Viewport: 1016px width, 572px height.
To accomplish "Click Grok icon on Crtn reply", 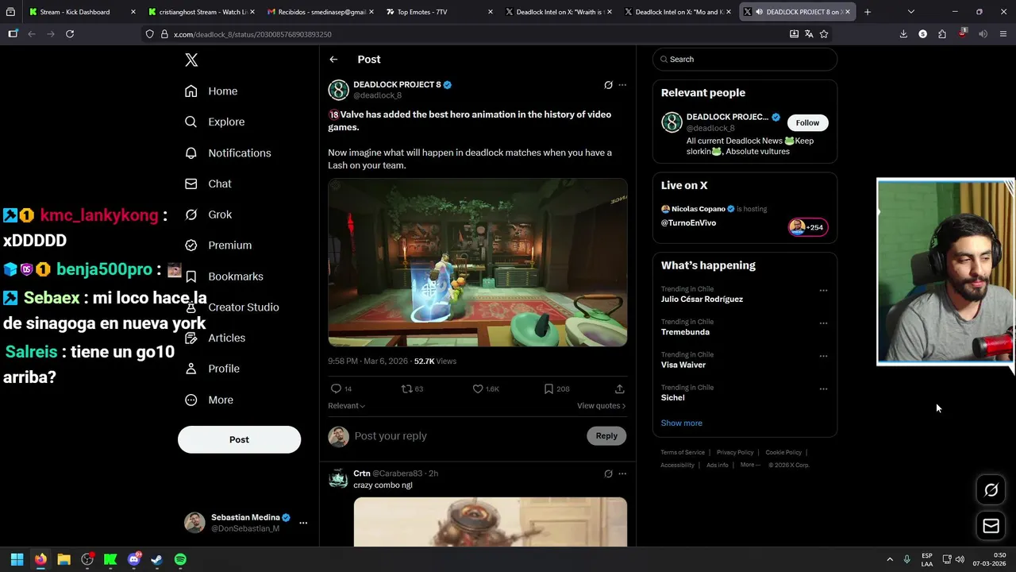I will point(608,473).
